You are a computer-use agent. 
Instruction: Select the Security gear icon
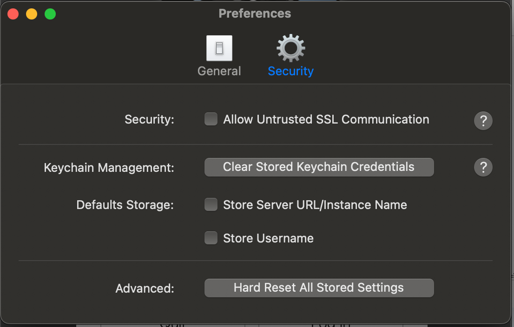[x=291, y=48]
